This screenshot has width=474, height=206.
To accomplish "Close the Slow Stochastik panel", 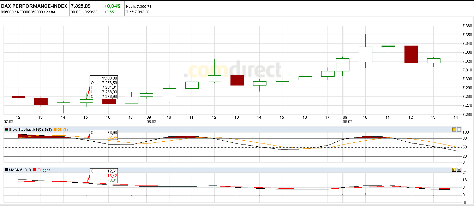I will 459,129.
